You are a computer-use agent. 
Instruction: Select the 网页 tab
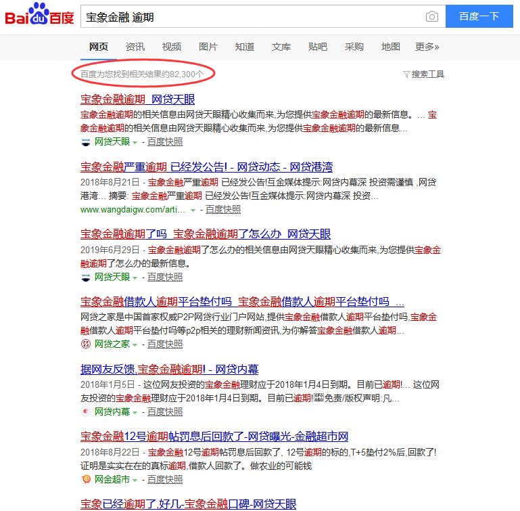point(99,47)
